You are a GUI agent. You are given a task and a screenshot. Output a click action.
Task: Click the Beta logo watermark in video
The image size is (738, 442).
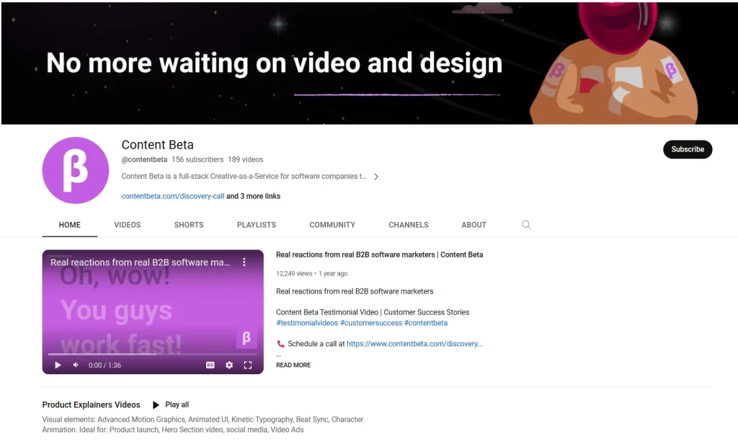click(246, 338)
